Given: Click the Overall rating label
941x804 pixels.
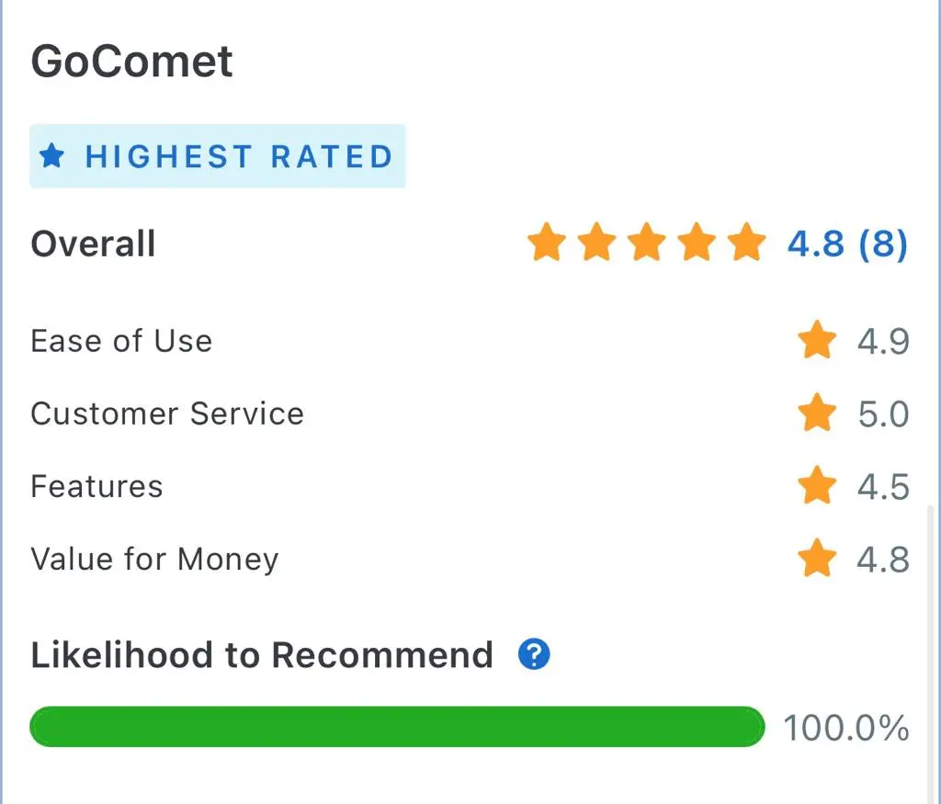Looking at the screenshot, I should [93, 243].
